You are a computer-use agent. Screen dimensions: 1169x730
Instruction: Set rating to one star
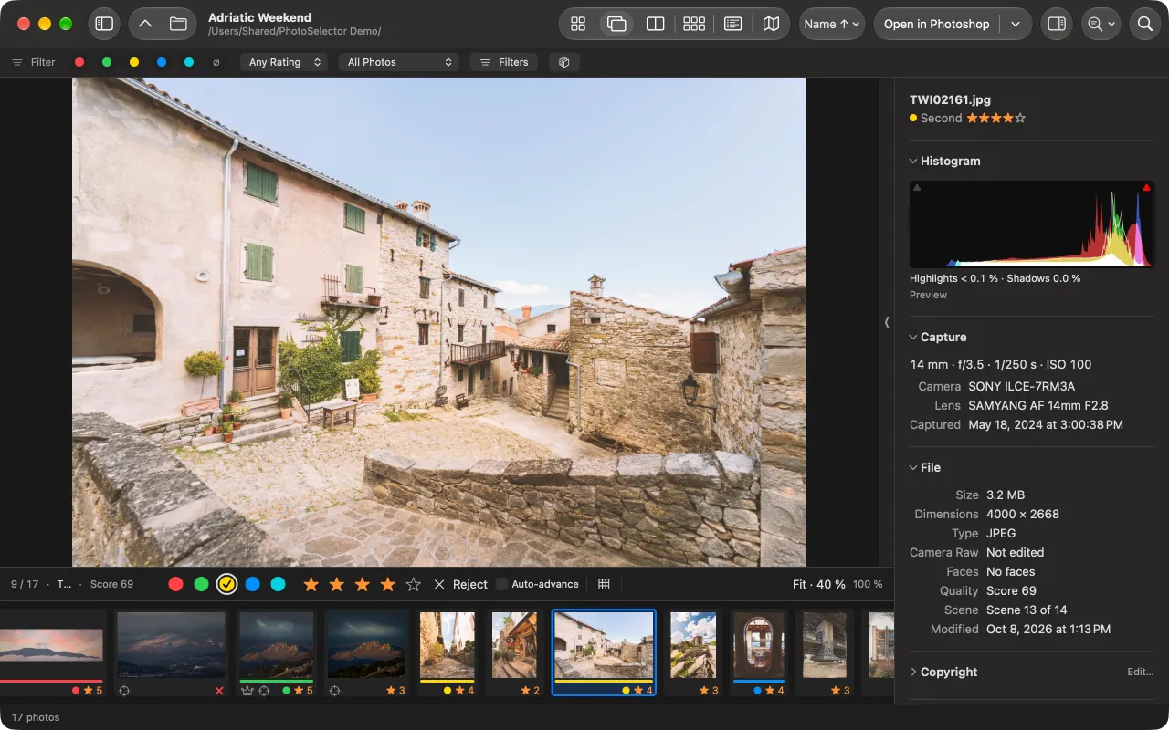coord(311,584)
